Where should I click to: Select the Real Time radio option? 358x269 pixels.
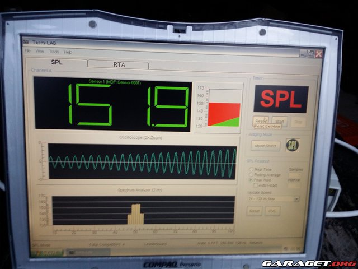(251, 169)
